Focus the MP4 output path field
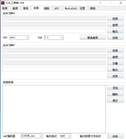Viewport: 126px width, 139px height. click(54, 31)
